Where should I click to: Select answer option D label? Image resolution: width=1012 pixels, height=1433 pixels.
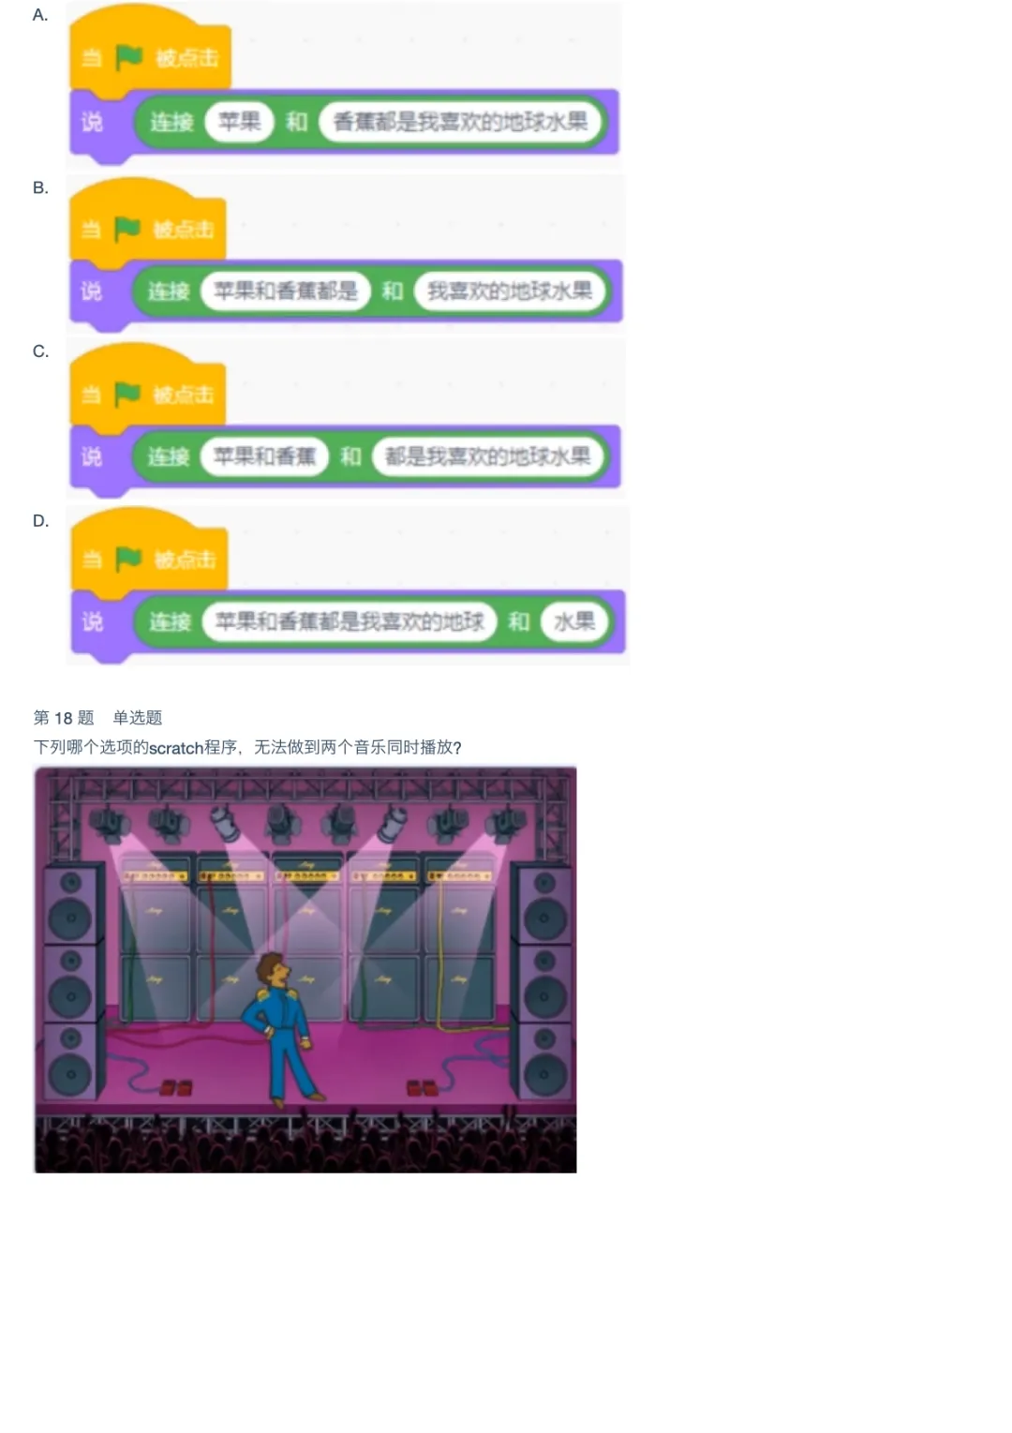(40, 521)
